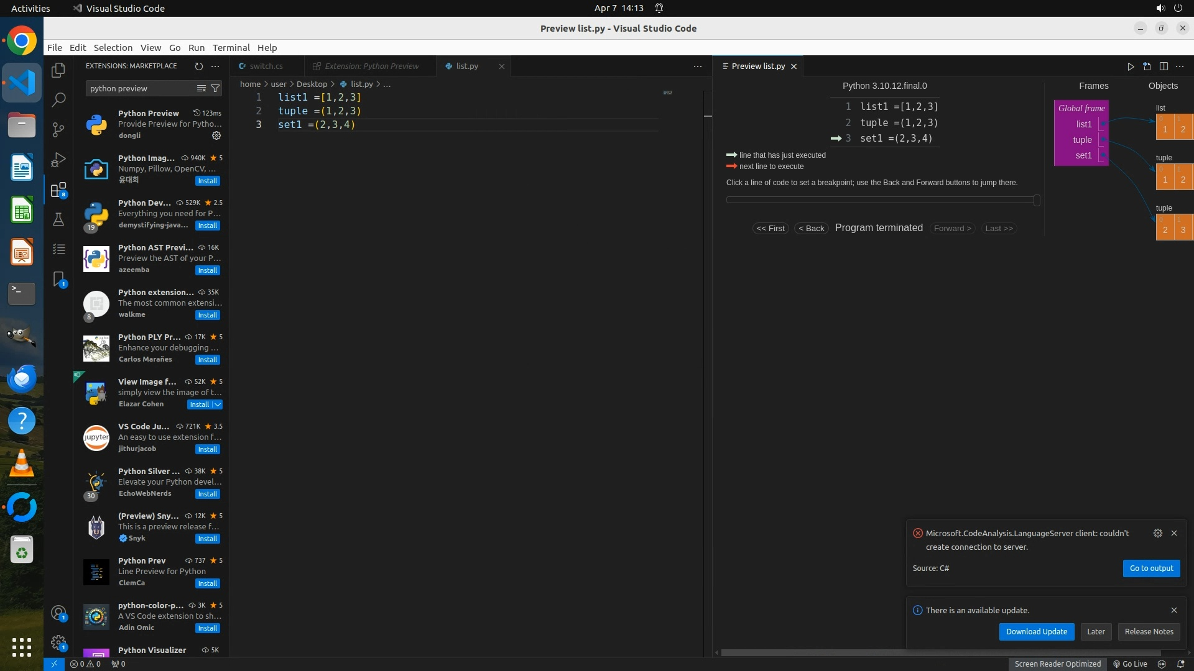Open the Run and Debug view
The width and height of the screenshot is (1194, 671).
click(x=58, y=160)
